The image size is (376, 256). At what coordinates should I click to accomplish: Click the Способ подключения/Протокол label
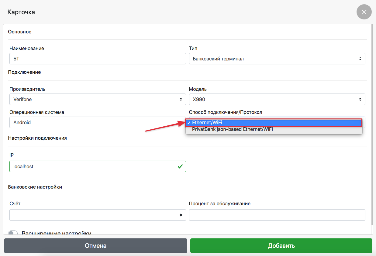pyautogui.click(x=225, y=112)
